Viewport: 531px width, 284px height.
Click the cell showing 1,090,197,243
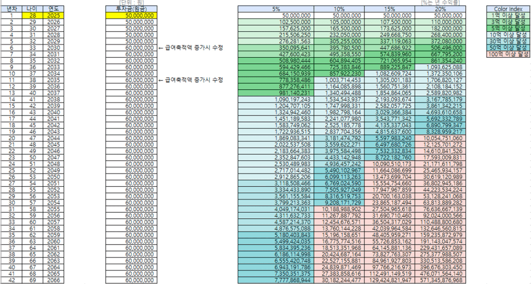click(275, 99)
